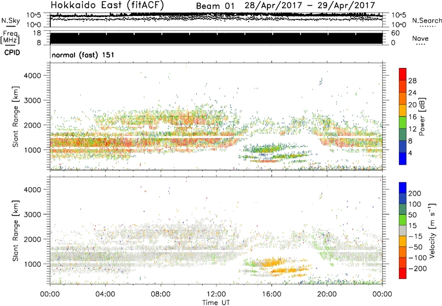442x306 pixels.
Task: Click the 'Hokkaido East (fitACF)' title
Action: click(x=107, y=5)
